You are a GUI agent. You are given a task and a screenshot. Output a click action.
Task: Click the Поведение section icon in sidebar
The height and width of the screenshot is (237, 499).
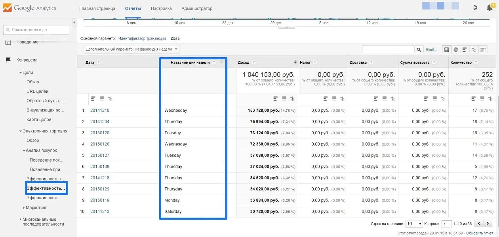[8, 42]
